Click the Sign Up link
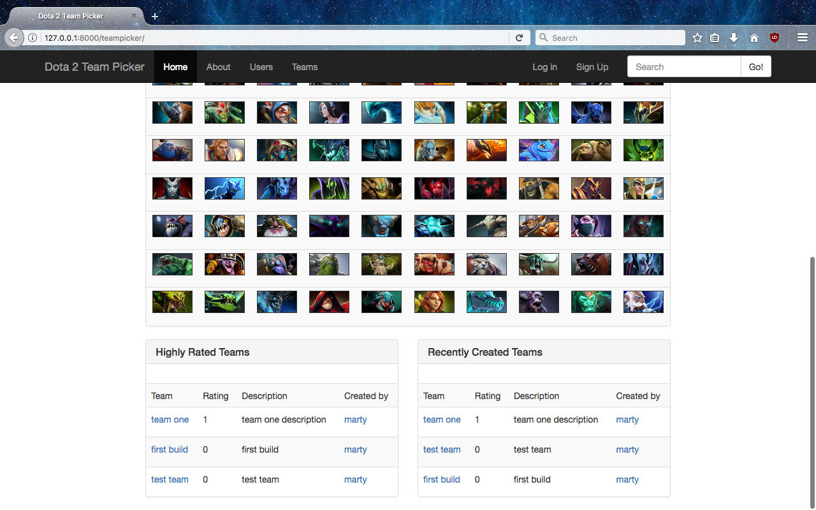Viewport: 816px width, 510px height. pyautogui.click(x=592, y=67)
